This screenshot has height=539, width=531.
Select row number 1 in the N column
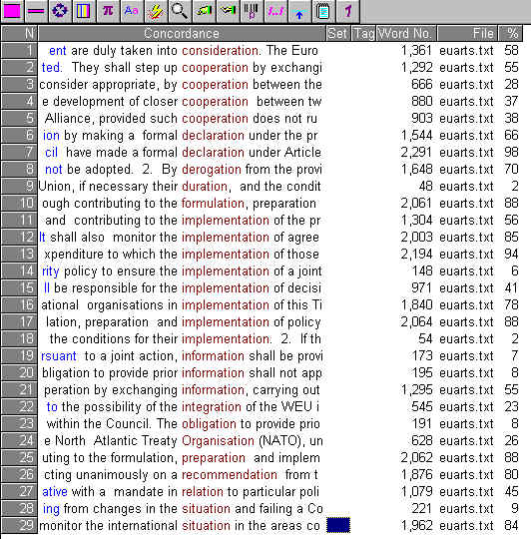pyautogui.click(x=19, y=50)
